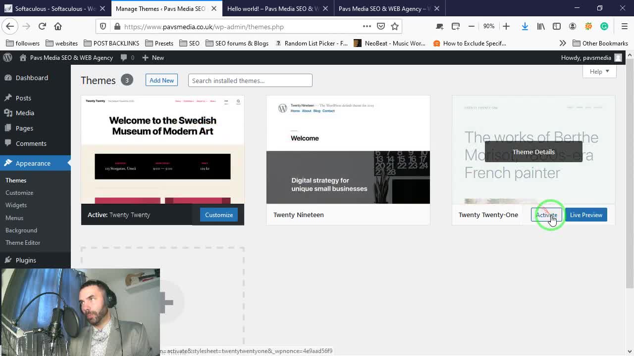
Task: Open the Other Bookmarks folder
Action: pyautogui.click(x=600, y=43)
